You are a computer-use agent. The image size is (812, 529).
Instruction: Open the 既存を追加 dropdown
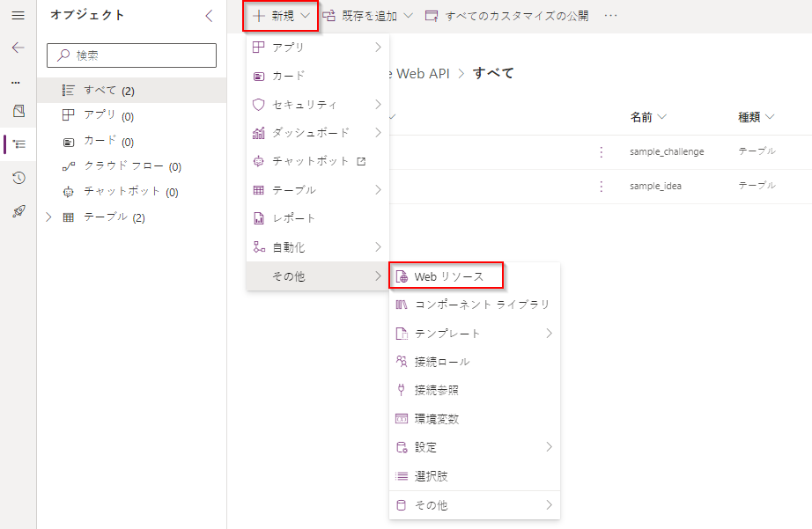(x=367, y=16)
